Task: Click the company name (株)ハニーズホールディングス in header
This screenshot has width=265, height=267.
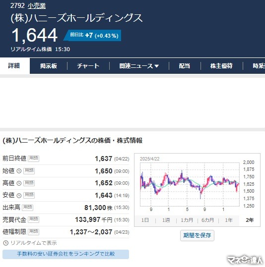Action: [x=76, y=18]
